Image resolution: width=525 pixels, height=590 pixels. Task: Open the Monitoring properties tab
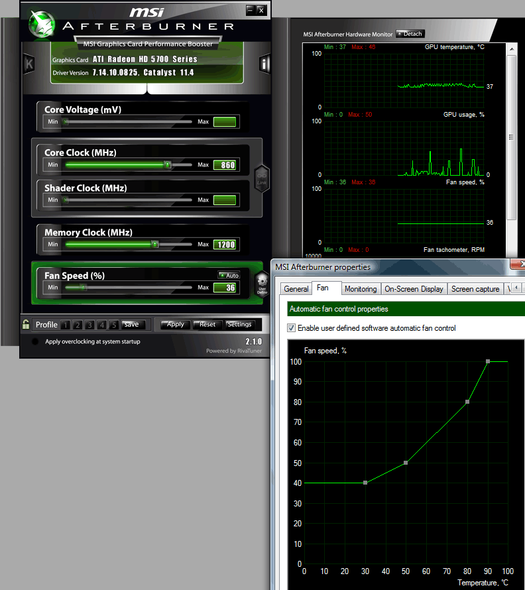pyautogui.click(x=361, y=289)
